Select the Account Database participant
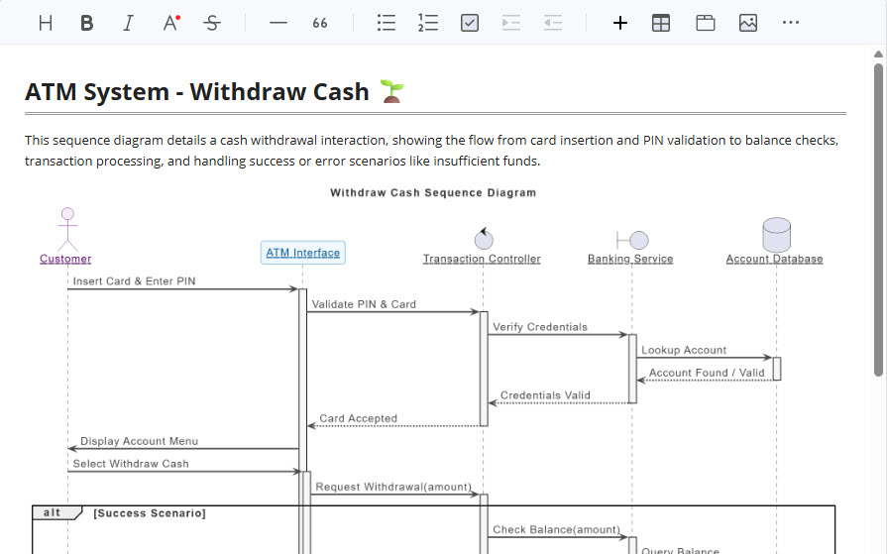The image size is (887, 554). (x=774, y=259)
